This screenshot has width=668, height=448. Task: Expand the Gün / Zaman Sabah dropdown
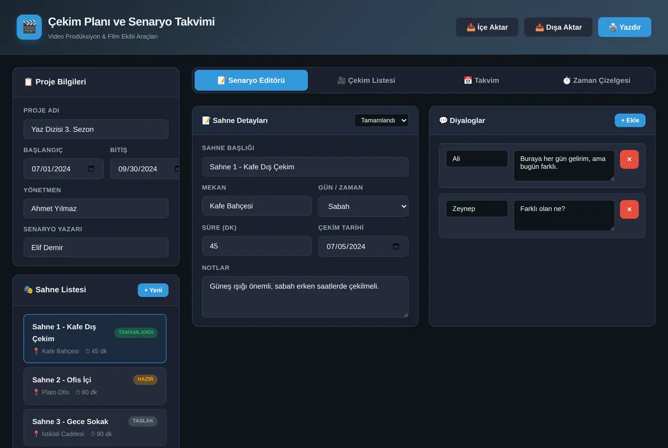(x=363, y=206)
